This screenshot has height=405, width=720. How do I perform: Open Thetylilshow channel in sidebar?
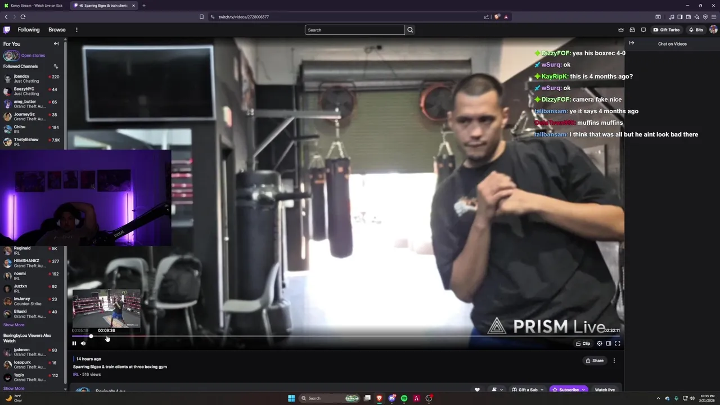point(33,142)
